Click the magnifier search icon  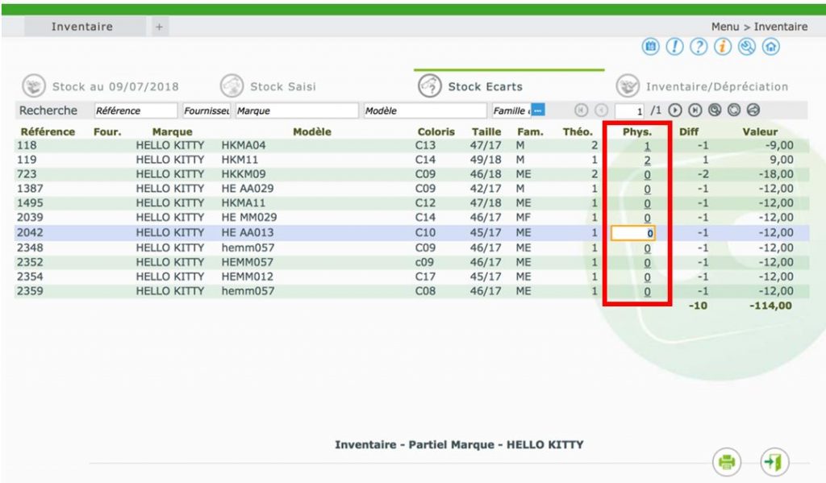tap(715, 110)
